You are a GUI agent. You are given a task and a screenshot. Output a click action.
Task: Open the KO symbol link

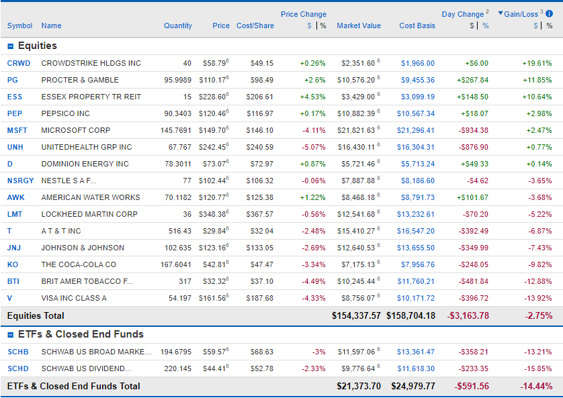pyautogui.click(x=13, y=265)
